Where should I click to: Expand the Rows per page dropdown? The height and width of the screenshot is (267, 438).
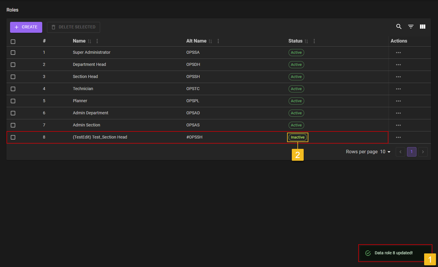click(x=385, y=152)
